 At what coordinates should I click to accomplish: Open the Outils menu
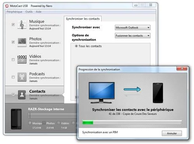click(29, 12)
